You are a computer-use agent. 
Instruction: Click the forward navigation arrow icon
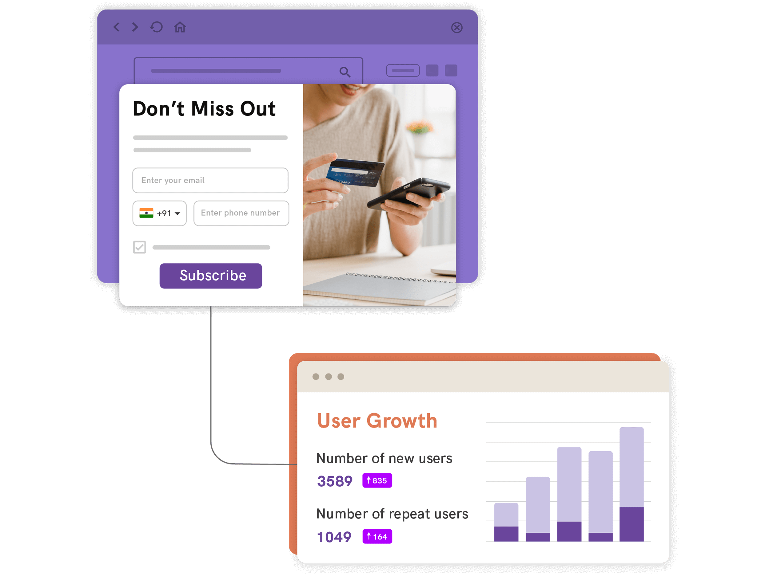click(x=134, y=29)
